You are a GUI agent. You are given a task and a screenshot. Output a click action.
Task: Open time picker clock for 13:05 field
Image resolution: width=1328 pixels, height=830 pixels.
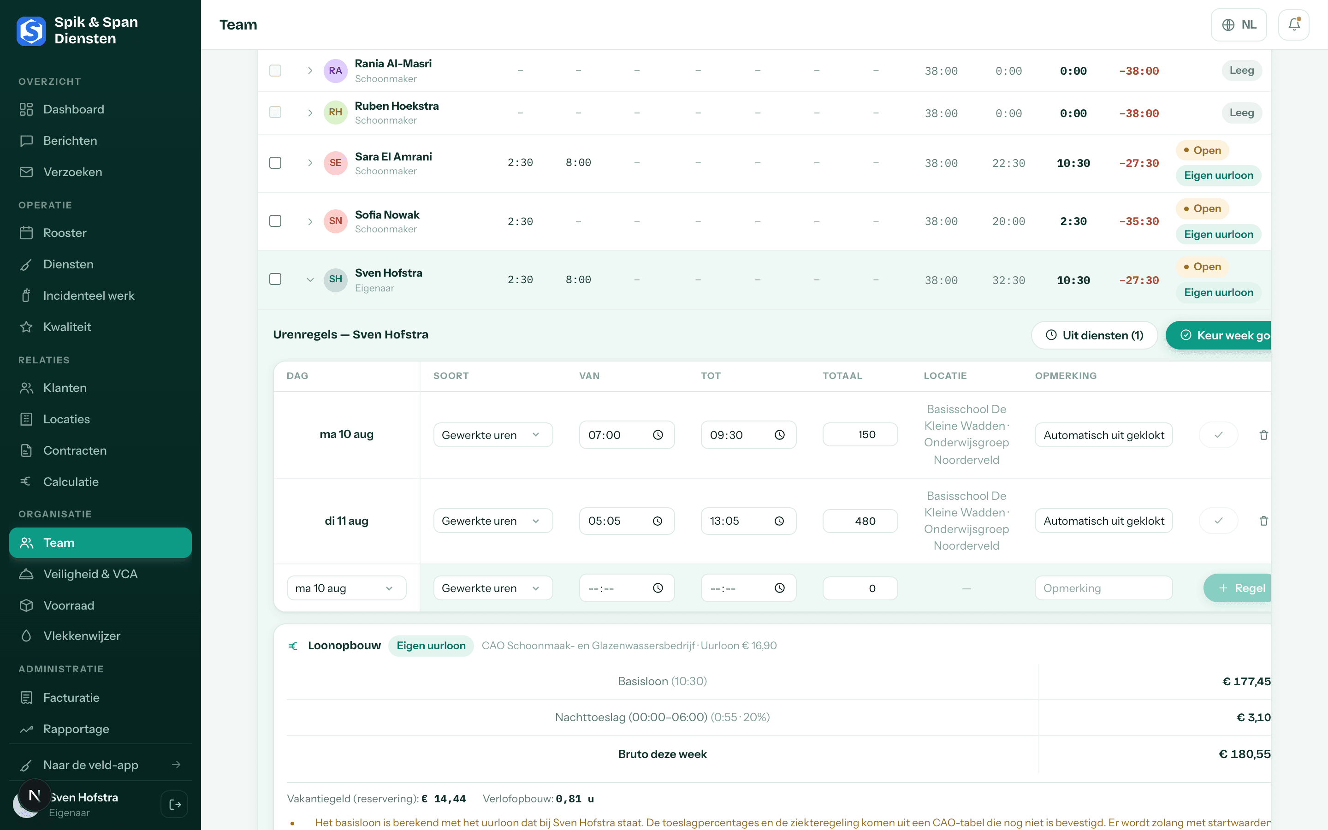tap(779, 521)
